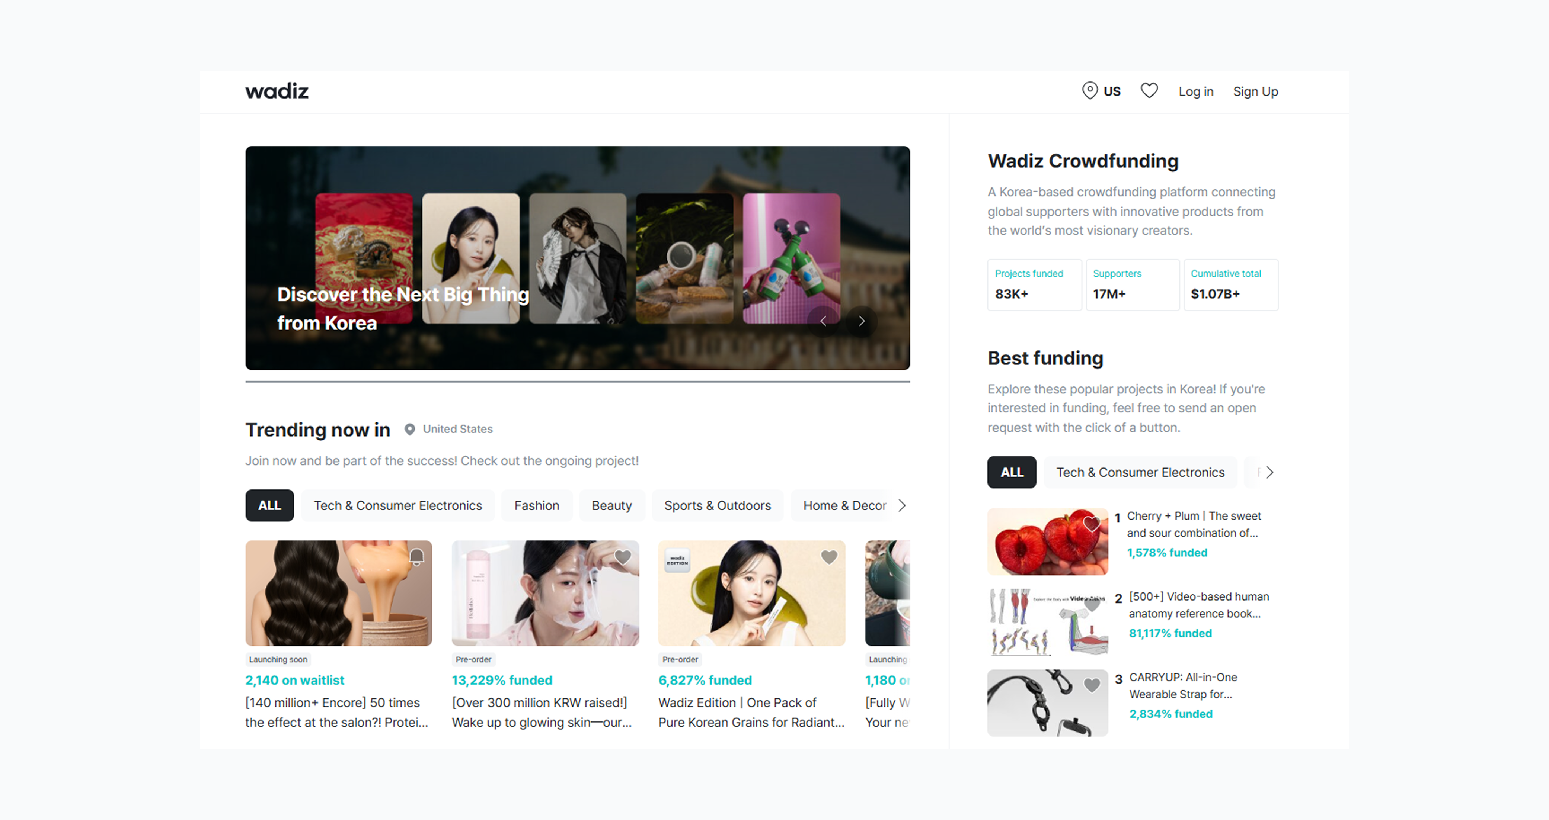Toggle heart on CARRYUP strap project

tap(1092, 685)
